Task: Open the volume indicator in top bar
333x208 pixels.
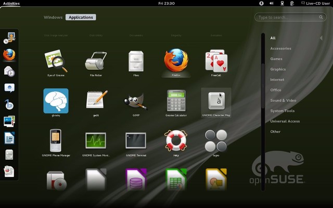Action: tap(272, 4)
